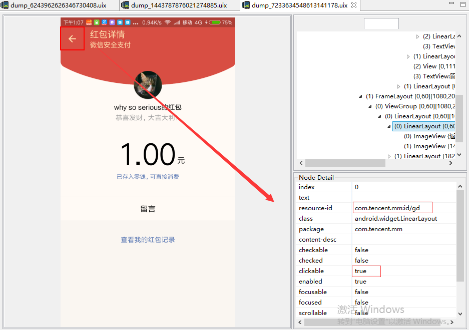Click the purple circle status bar icon
Viewport: 469px width, 330px height.
point(112,22)
